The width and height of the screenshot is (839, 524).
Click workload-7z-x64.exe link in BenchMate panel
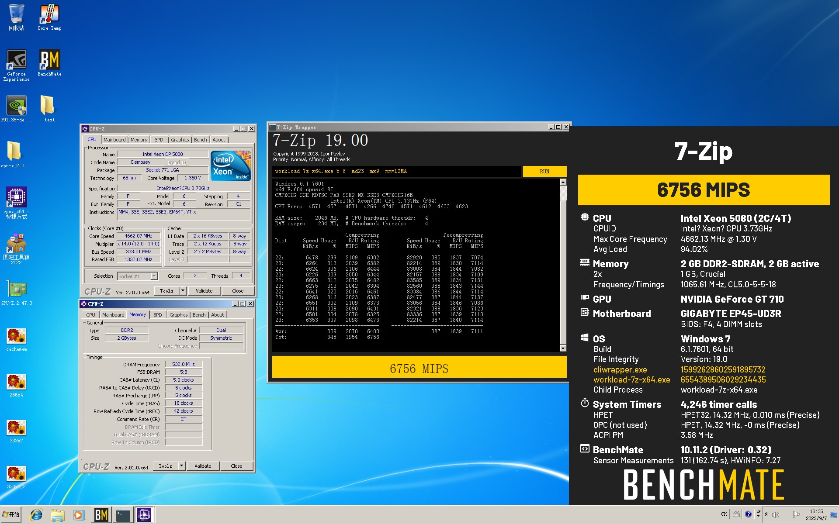pos(631,380)
